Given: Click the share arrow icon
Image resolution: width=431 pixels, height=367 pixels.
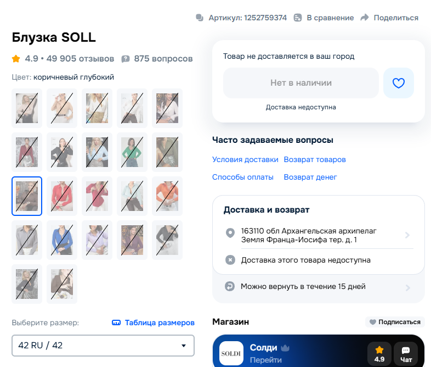Looking at the screenshot, I should click(x=365, y=18).
